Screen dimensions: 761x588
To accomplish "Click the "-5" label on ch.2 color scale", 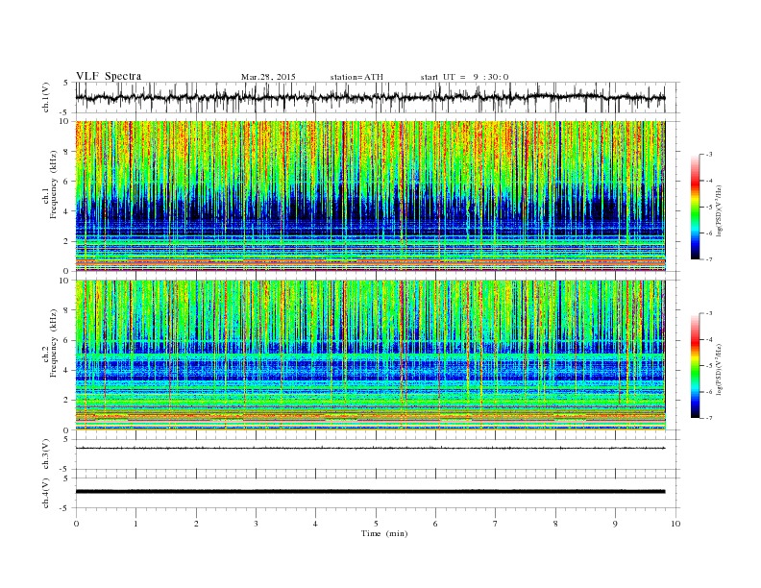I will click(x=709, y=366).
